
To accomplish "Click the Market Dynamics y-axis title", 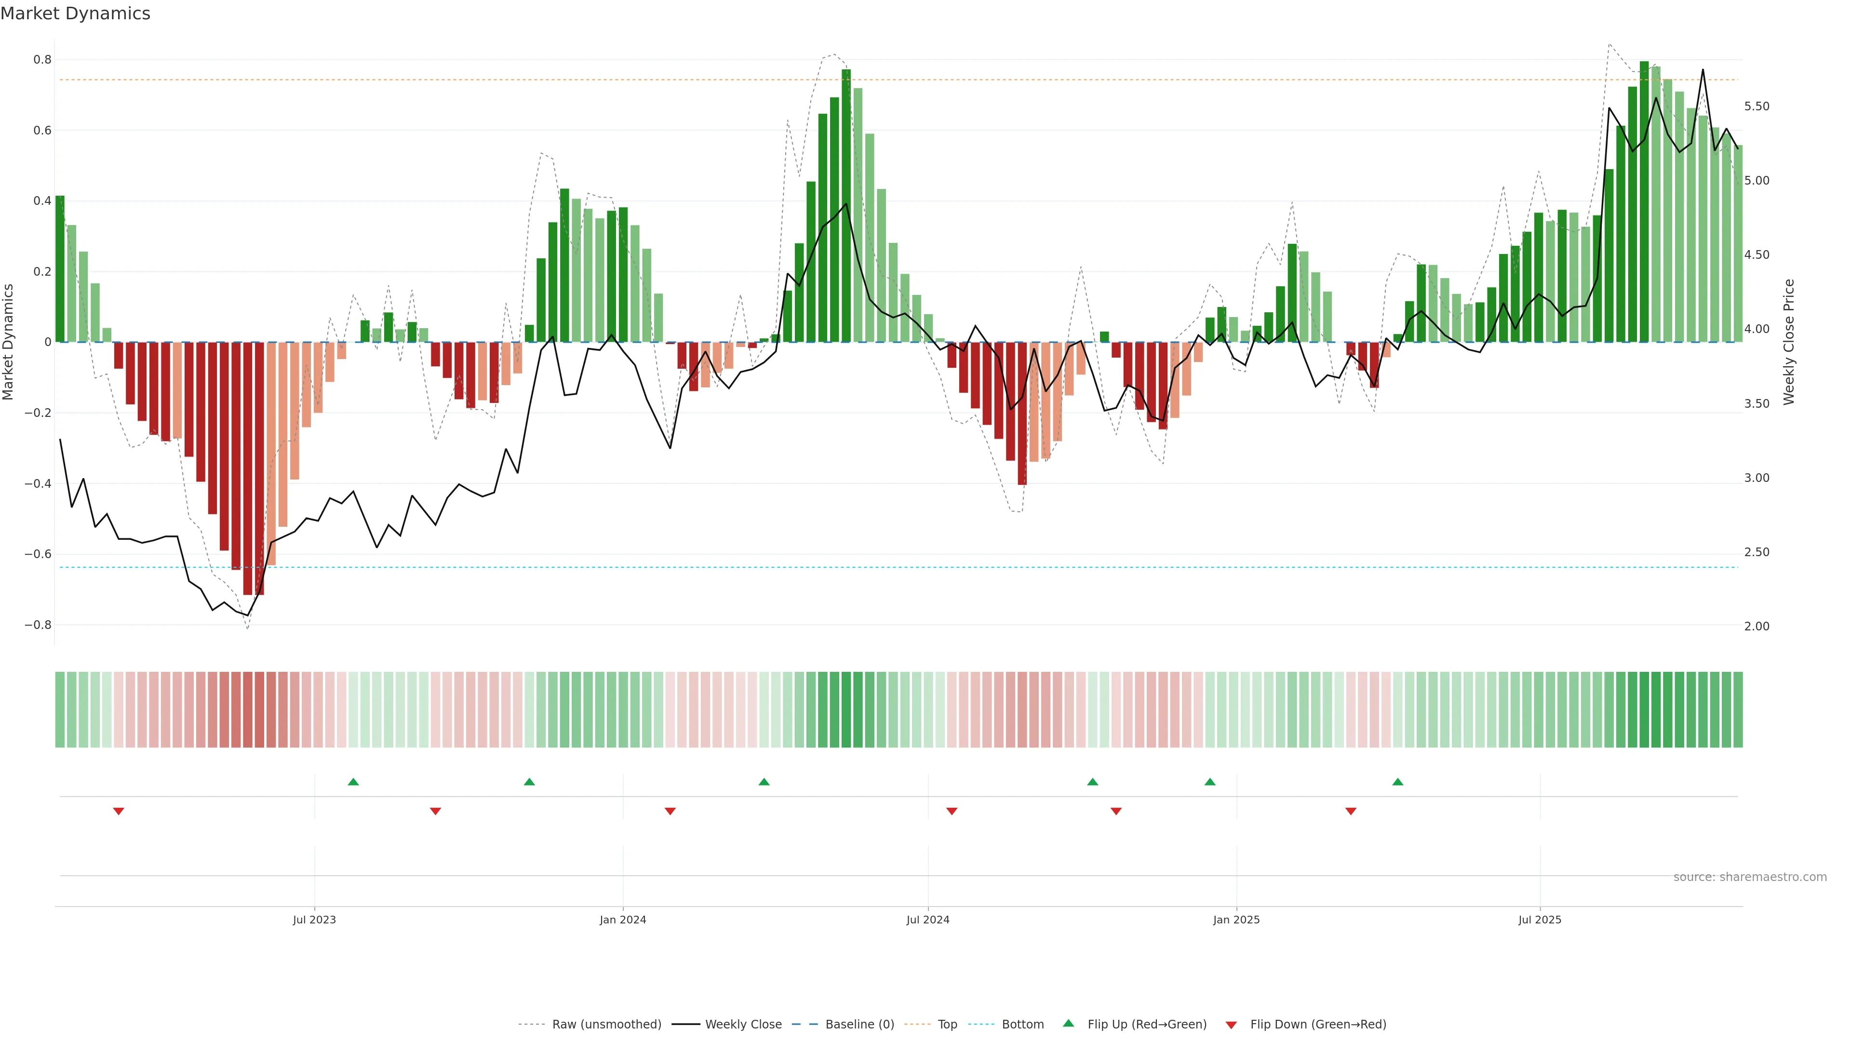I will click(9, 342).
